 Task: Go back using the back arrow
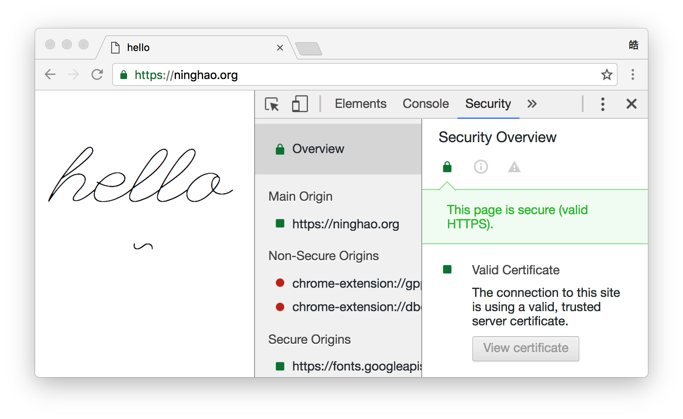(50, 75)
